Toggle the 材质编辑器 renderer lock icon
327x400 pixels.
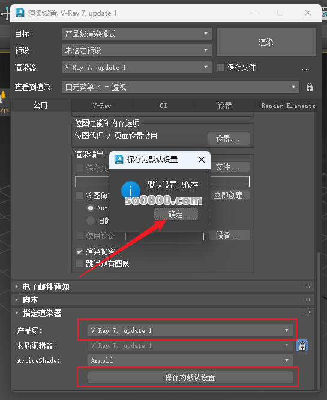[x=302, y=346]
